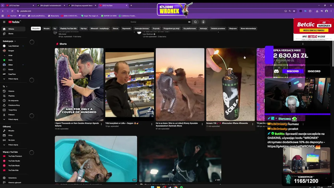Open a new browser tab with plus
The image size is (334, 188).
[131, 5]
